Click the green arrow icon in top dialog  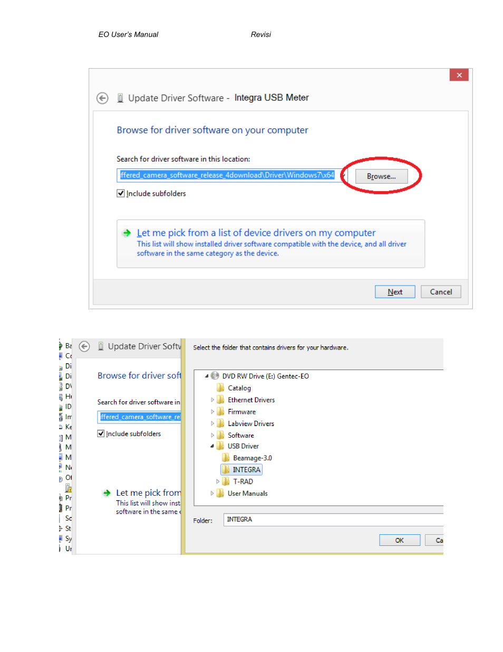127,233
